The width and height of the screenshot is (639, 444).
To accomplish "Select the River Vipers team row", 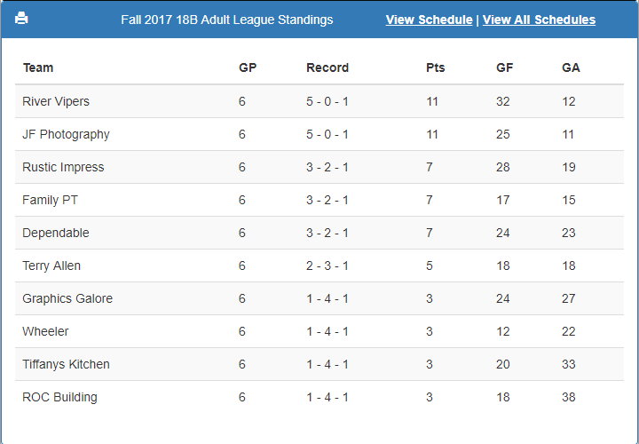I will (x=319, y=101).
